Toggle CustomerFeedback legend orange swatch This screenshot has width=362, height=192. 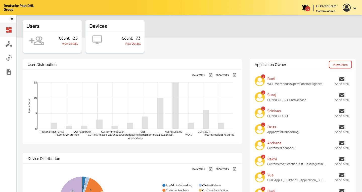click(164, 190)
